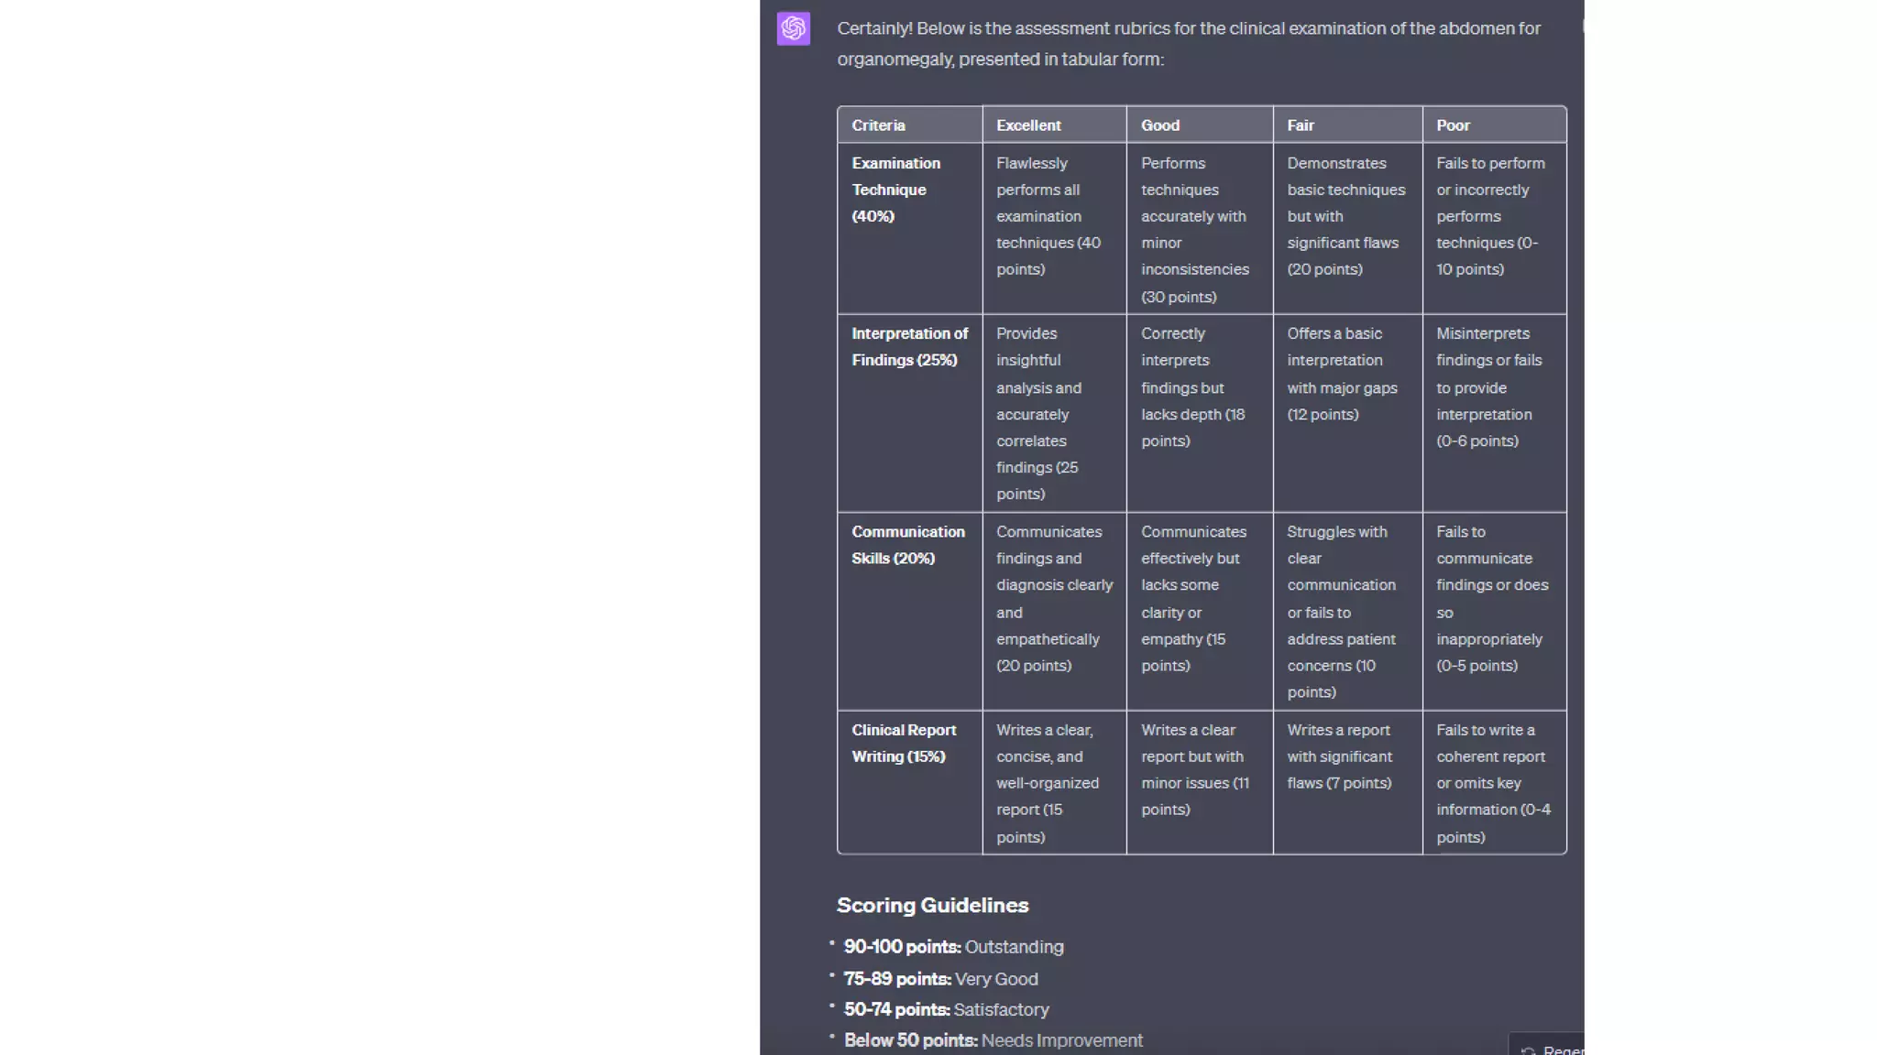
Task: Click the 'Writes a clear report but with minor issues' cell
Action: click(1194, 769)
